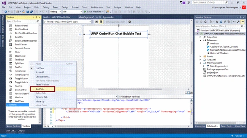247x138 pixels.
Task: Switch to NuGet: UWPC4FChatBubble tab
Action: pyautogui.click(x=57, y=17)
